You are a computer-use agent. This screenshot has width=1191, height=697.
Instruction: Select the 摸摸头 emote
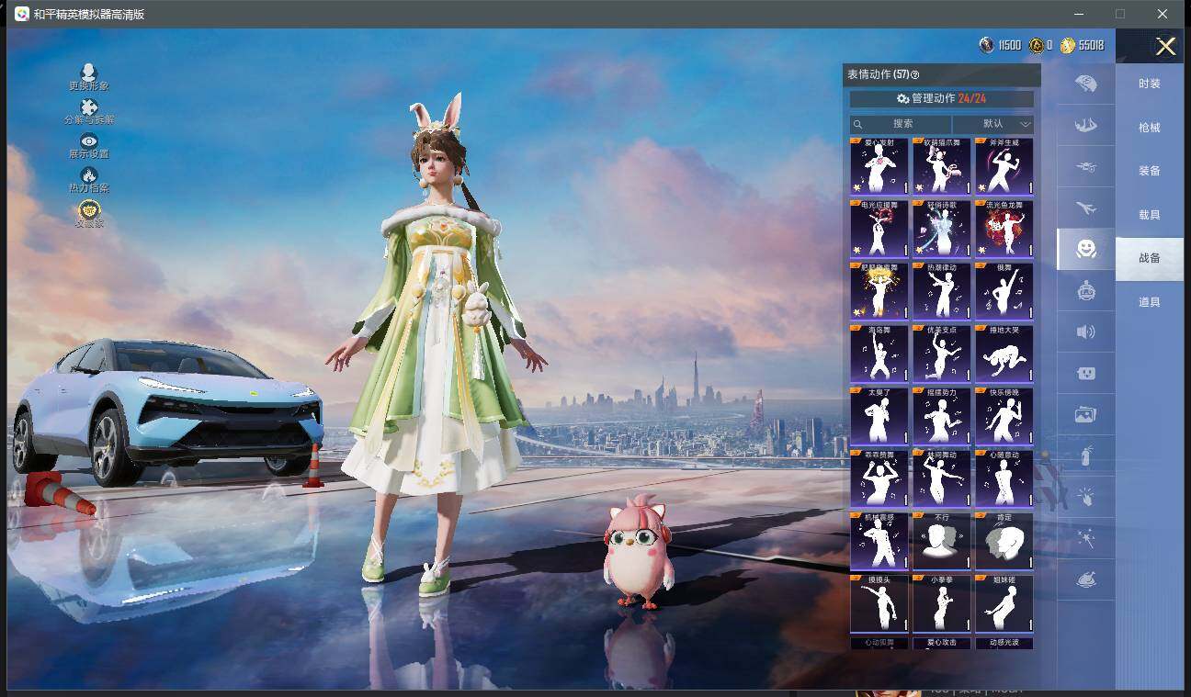[879, 603]
